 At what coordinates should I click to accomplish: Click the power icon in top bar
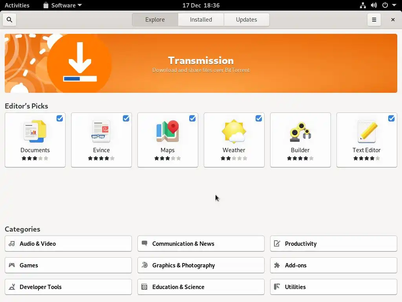[x=385, y=5]
